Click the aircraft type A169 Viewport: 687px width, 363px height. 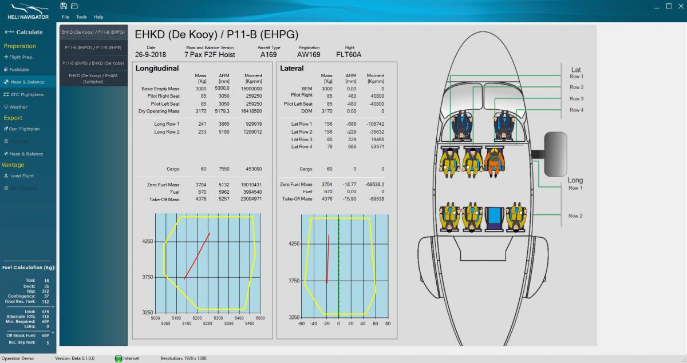click(x=269, y=55)
